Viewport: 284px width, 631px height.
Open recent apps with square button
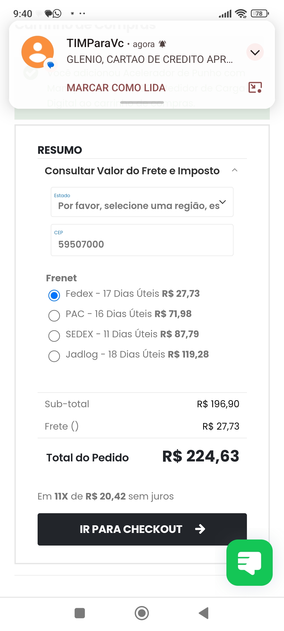tap(80, 613)
